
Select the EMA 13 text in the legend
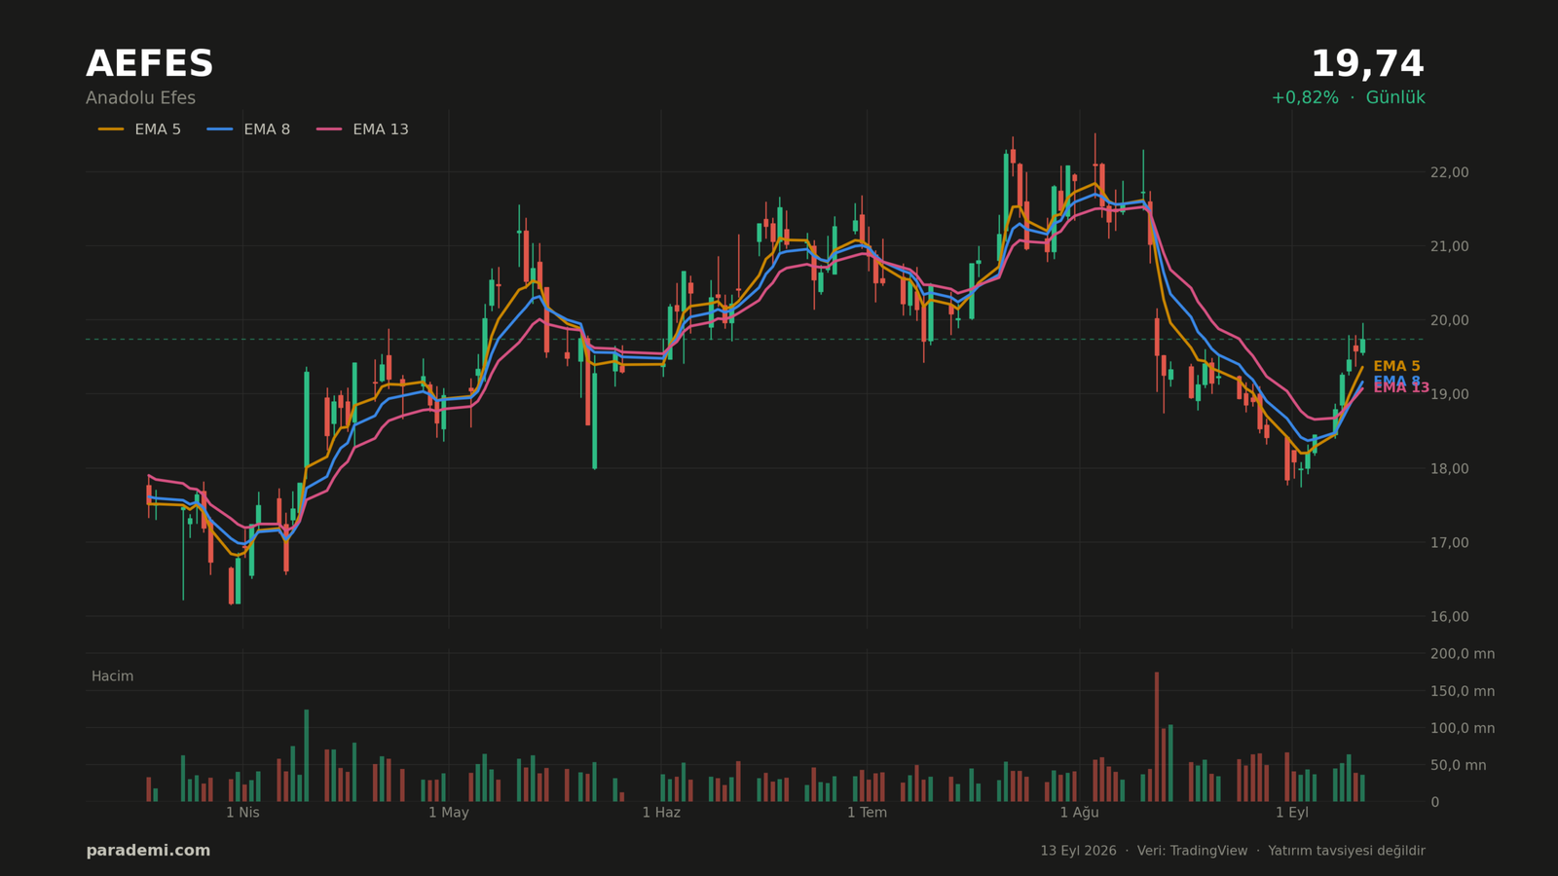[x=381, y=129]
